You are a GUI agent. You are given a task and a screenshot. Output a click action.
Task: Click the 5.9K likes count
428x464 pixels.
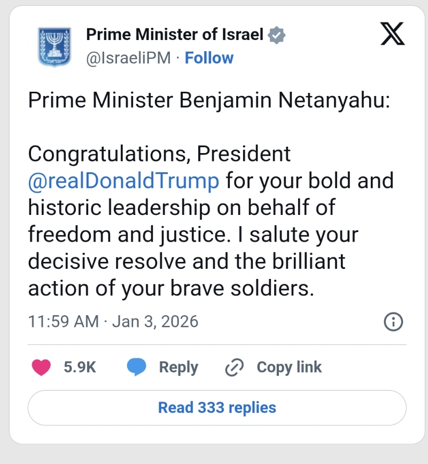[x=80, y=367]
